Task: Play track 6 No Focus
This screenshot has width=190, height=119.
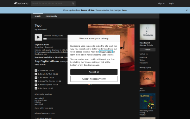Action: click(x=36, y=88)
